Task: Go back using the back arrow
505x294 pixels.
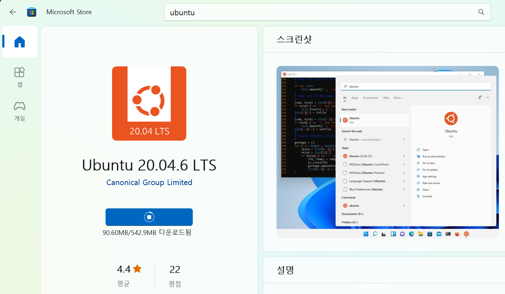Action: click(x=13, y=12)
